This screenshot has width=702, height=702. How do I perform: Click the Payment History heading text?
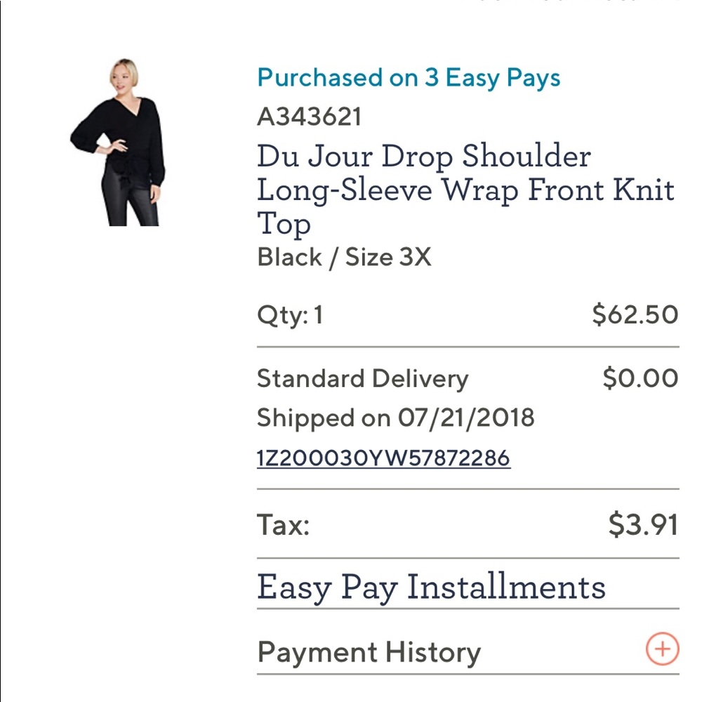(369, 651)
